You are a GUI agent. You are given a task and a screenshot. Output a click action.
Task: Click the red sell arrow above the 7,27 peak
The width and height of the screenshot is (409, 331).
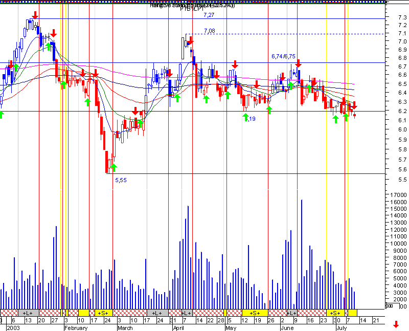pos(35,15)
